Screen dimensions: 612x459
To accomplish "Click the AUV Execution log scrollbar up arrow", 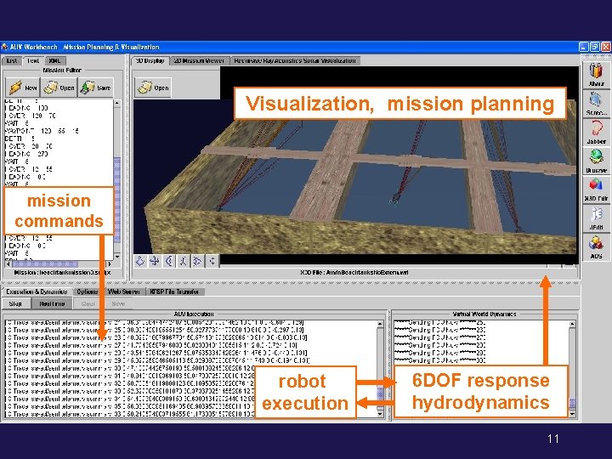I will [x=380, y=324].
